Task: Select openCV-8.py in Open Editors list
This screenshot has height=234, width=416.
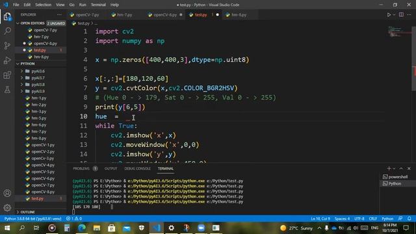Action: click(x=45, y=44)
